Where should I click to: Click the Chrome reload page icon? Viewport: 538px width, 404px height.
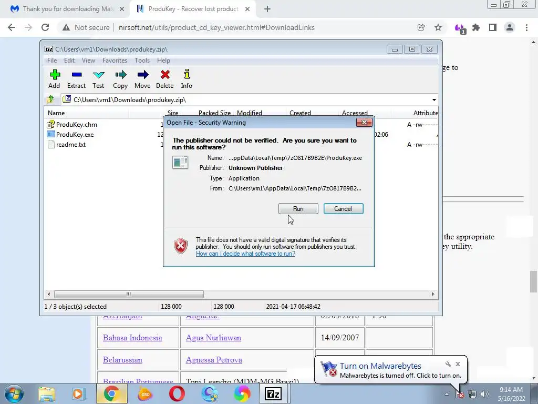click(x=45, y=27)
